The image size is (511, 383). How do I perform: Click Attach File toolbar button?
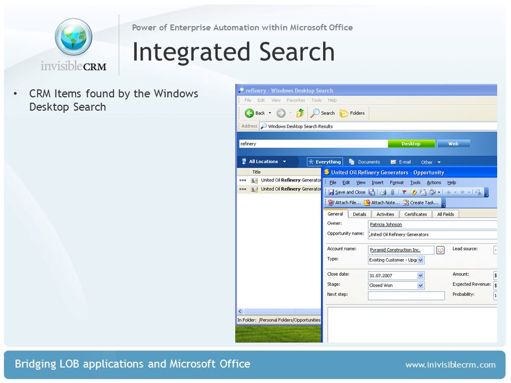pos(344,203)
